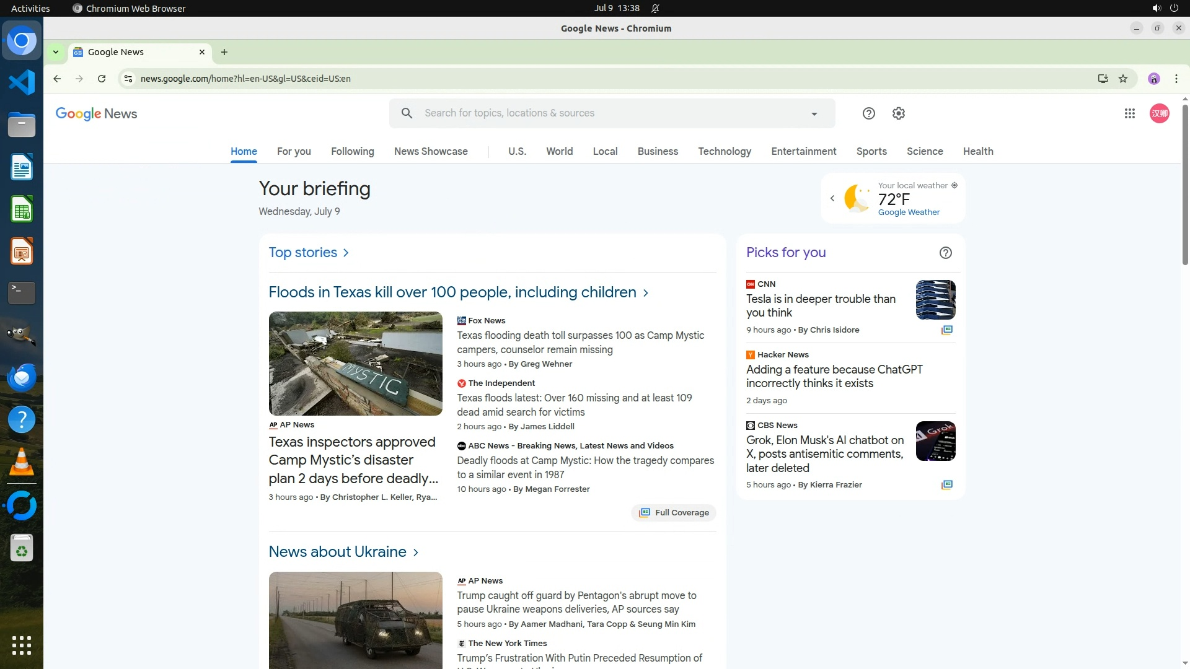Expand the search options dropdown arrow
The height and width of the screenshot is (669, 1190).
coord(814,114)
